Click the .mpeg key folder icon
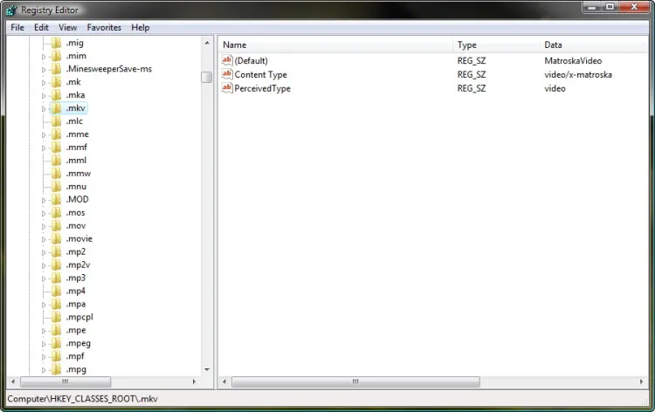The width and height of the screenshot is (655, 412). coord(56,343)
